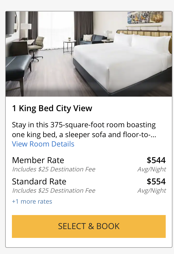Click the 1 King Bed City View title
This screenshot has width=174, height=254.
click(52, 108)
